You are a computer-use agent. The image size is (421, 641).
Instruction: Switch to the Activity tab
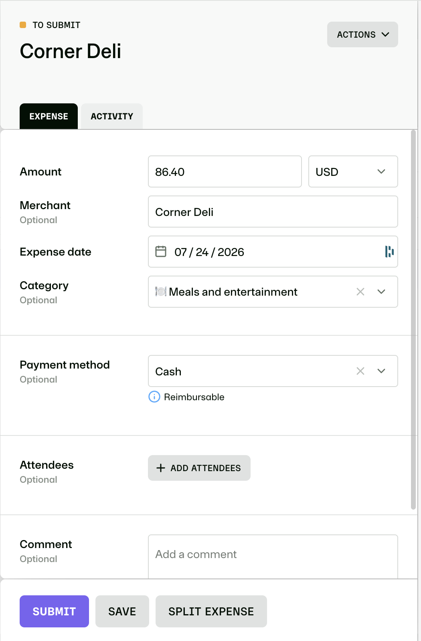(x=112, y=116)
